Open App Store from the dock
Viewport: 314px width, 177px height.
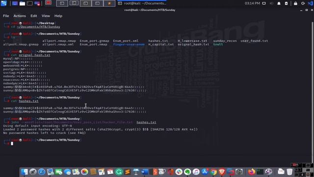[x=205, y=172]
